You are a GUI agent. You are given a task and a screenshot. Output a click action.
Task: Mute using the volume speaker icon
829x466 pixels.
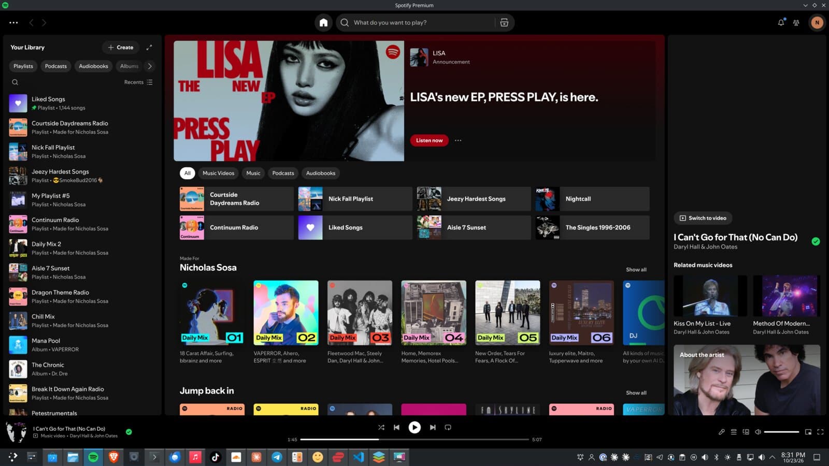tap(757, 431)
